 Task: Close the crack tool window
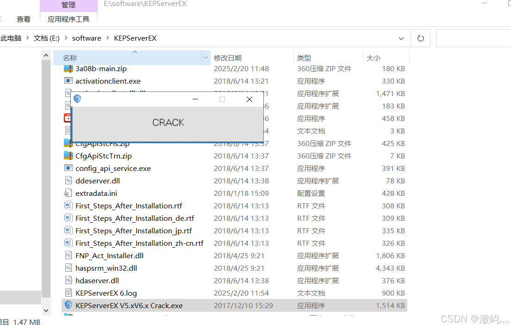pos(249,99)
